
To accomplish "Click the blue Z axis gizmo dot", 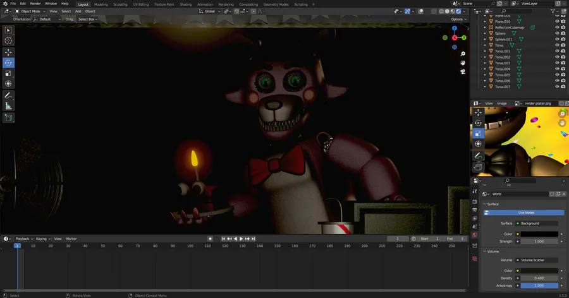I will point(455,28).
